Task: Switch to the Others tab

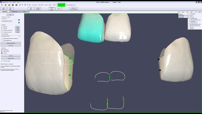Action: tap(24, 12)
